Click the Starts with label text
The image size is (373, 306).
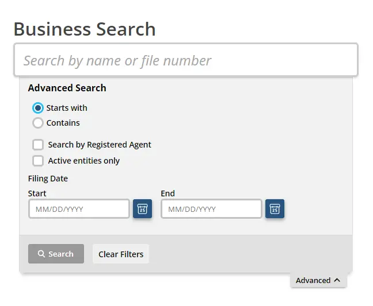[67, 108]
